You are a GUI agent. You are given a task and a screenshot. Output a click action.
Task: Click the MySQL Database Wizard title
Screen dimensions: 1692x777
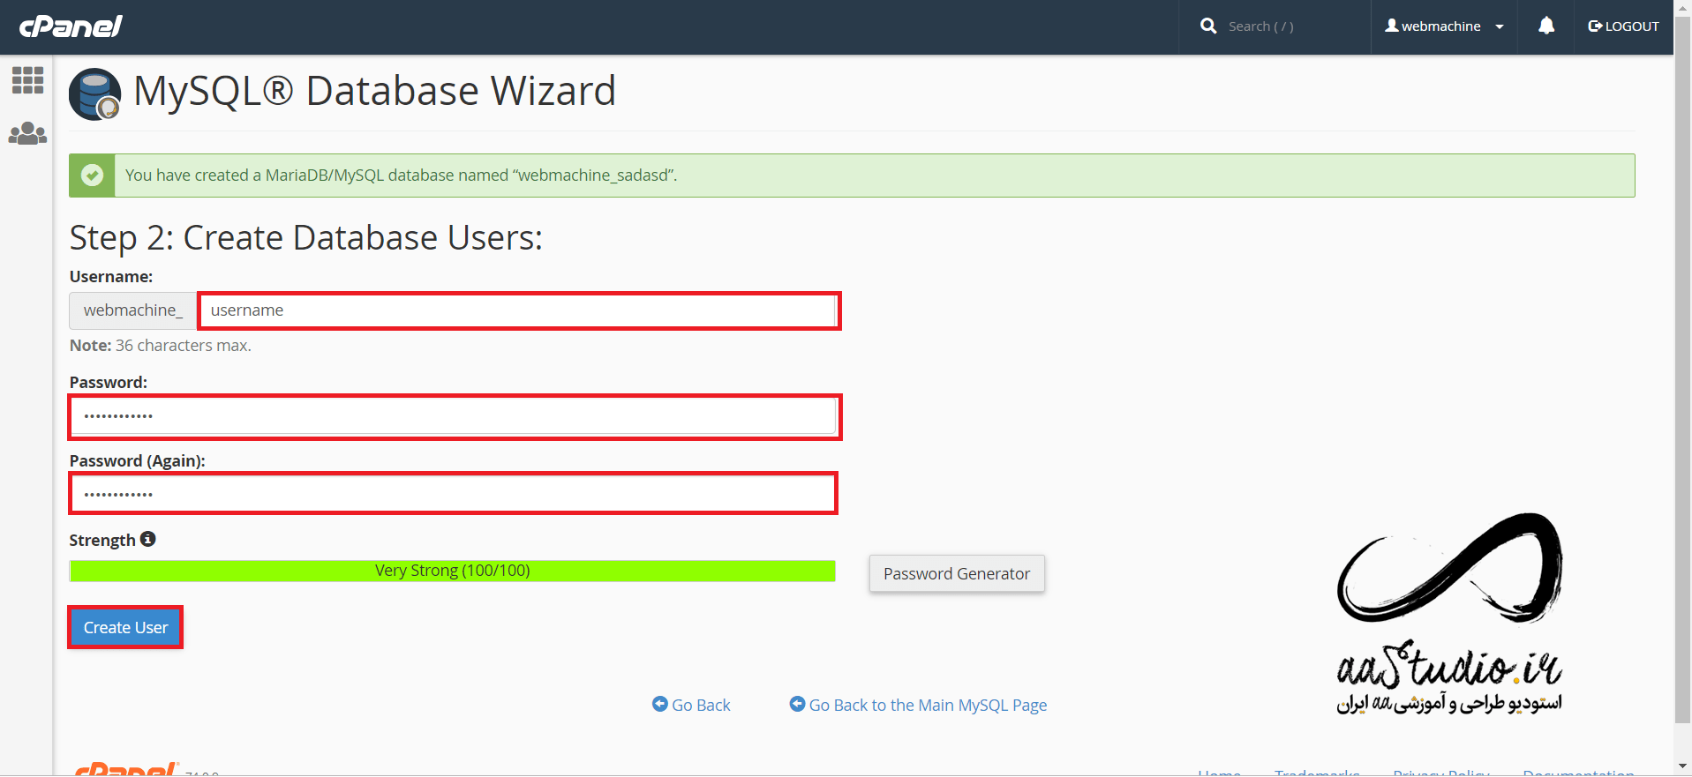[375, 91]
